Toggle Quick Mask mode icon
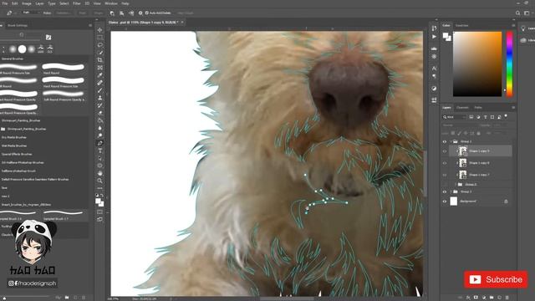 click(100, 212)
